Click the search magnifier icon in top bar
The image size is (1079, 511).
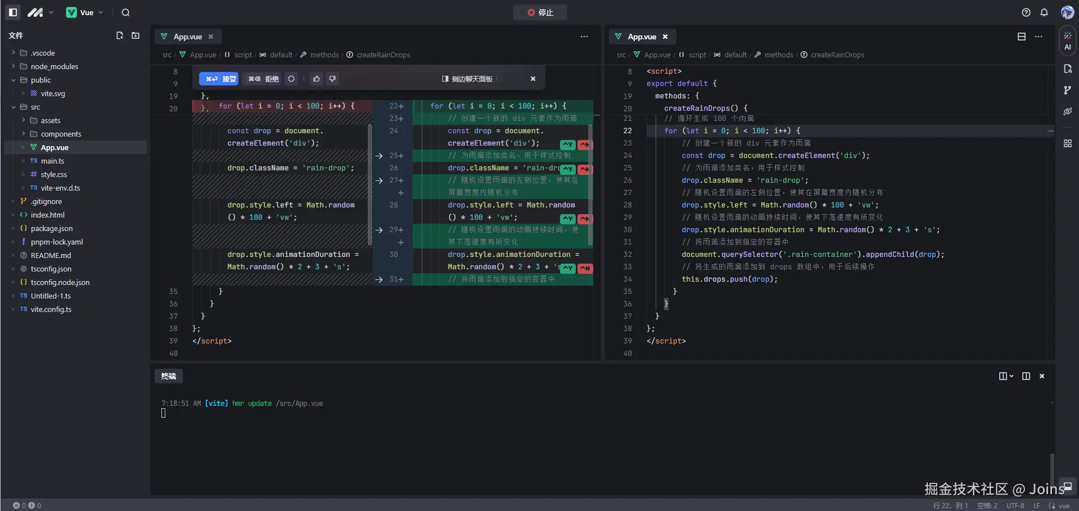click(x=125, y=12)
